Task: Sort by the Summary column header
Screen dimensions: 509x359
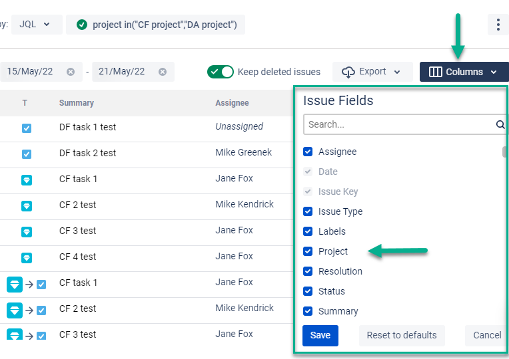Action: click(77, 103)
